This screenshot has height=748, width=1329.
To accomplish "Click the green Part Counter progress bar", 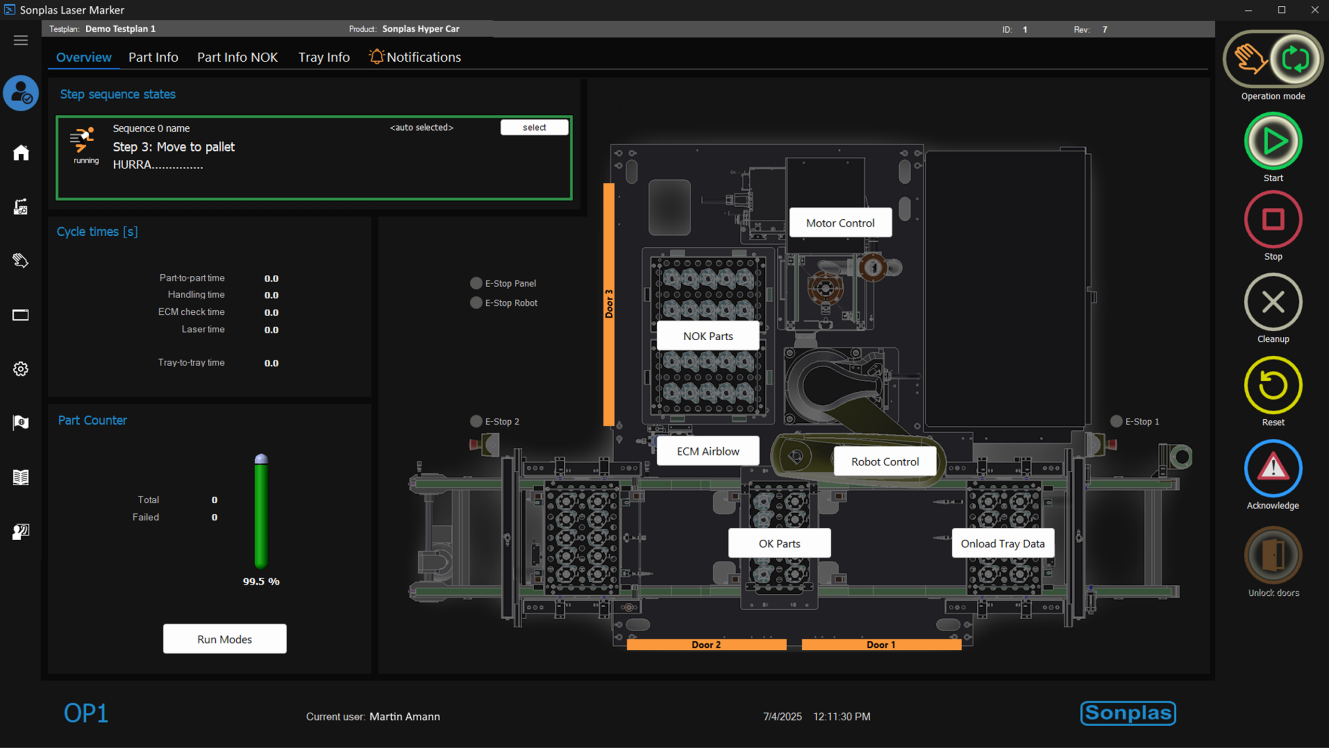I will click(261, 511).
